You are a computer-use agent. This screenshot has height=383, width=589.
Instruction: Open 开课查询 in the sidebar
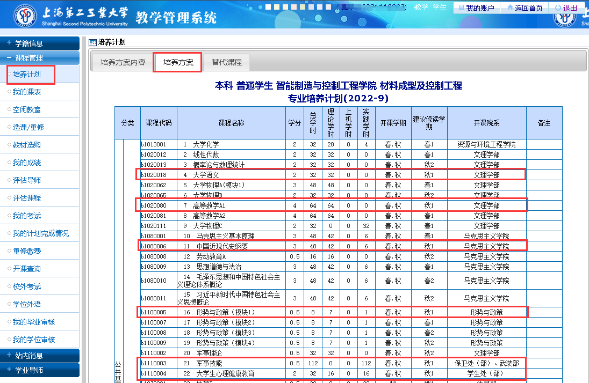(x=27, y=269)
